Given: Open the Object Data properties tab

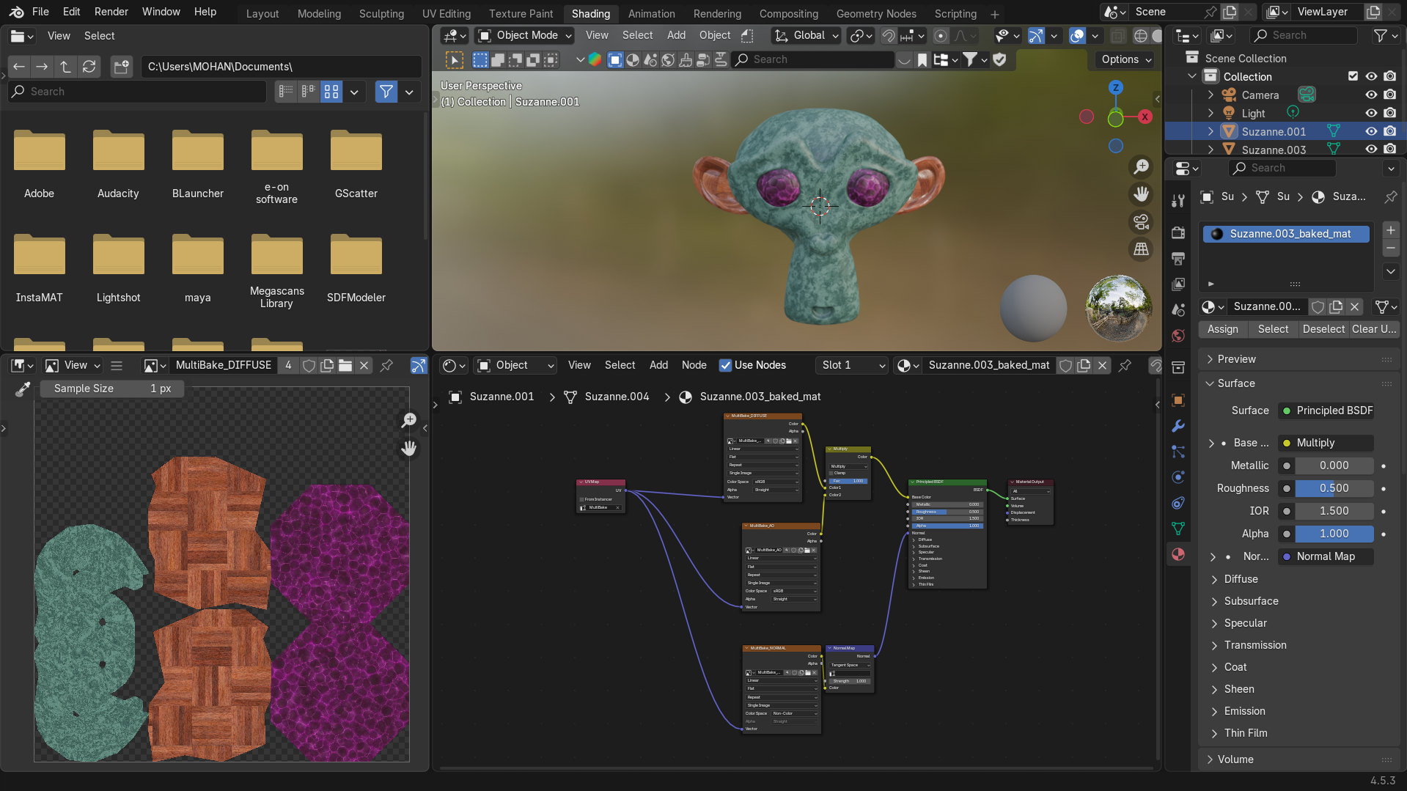Looking at the screenshot, I should [x=1178, y=529].
